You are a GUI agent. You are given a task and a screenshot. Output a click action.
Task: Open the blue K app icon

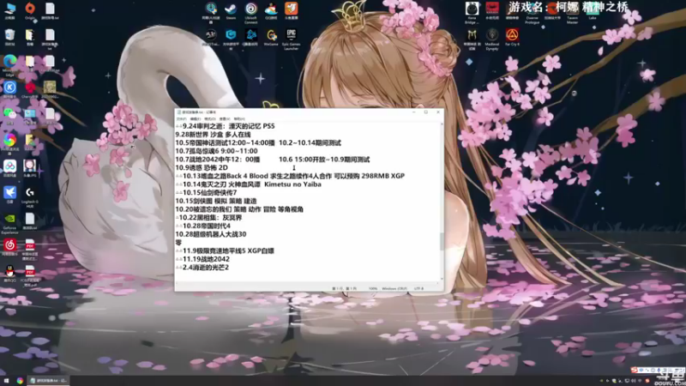coord(9,90)
